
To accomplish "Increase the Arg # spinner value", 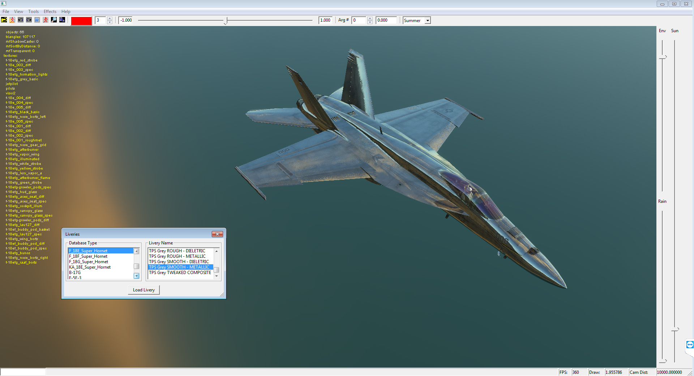I will click(x=370, y=18).
